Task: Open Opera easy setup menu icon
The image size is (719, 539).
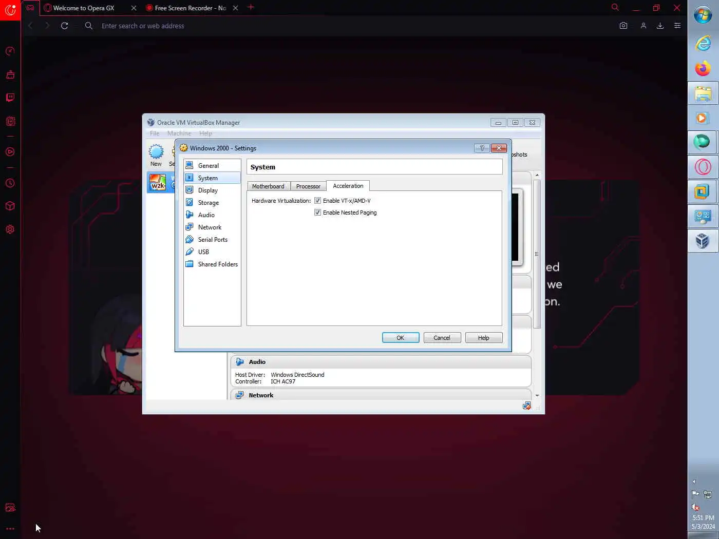Action: [x=677, y=26]
